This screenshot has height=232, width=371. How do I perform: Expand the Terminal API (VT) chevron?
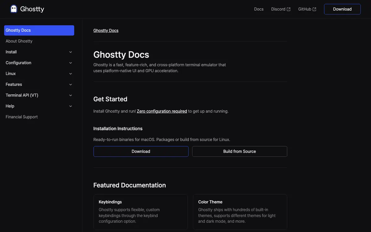pyautogui.click(x=70, y=95)
